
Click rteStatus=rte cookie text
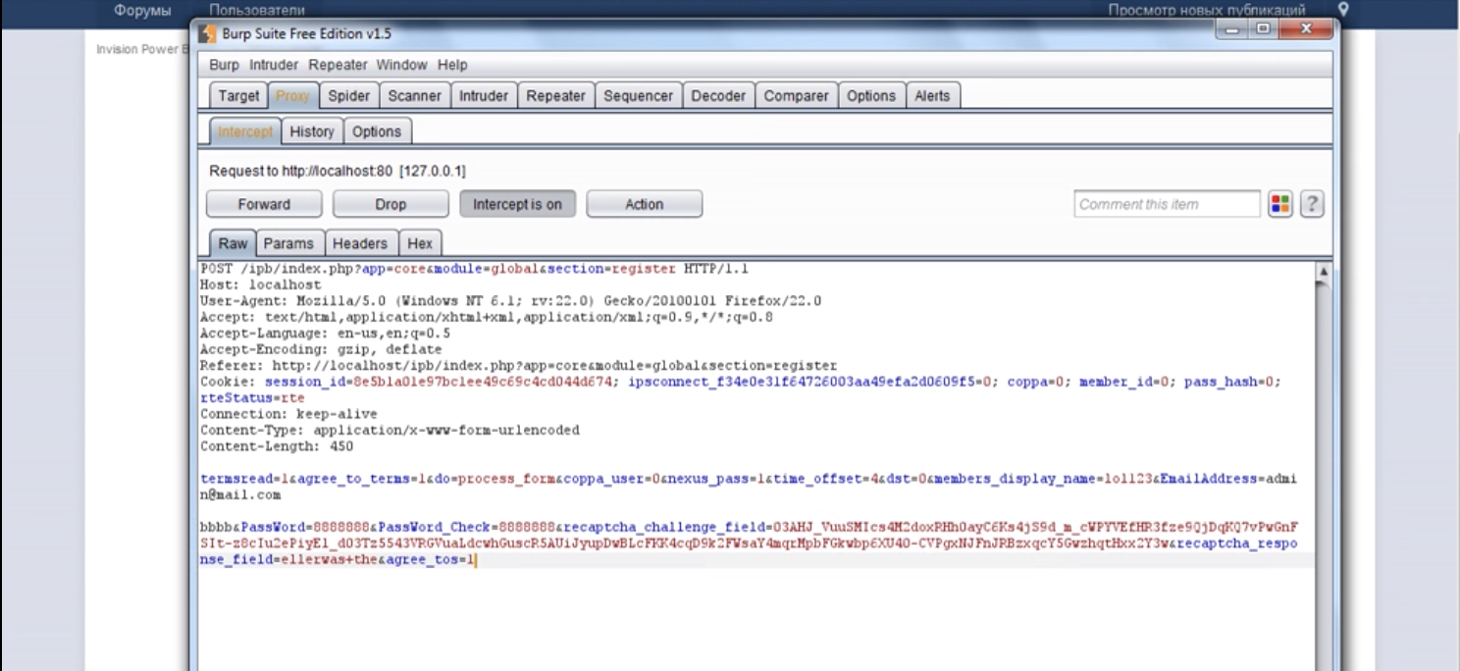(x=252, y=397)
